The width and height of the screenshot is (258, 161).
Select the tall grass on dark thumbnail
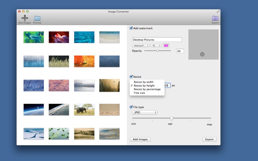59,61
